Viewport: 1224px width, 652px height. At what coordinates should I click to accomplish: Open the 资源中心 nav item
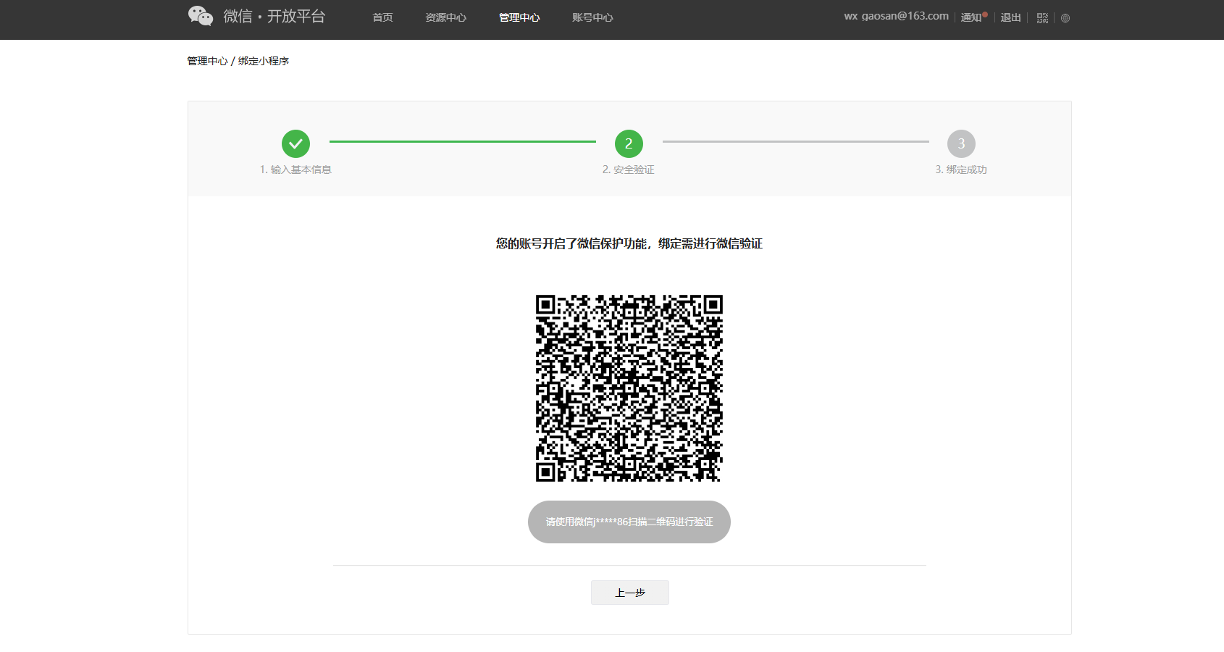445,17
